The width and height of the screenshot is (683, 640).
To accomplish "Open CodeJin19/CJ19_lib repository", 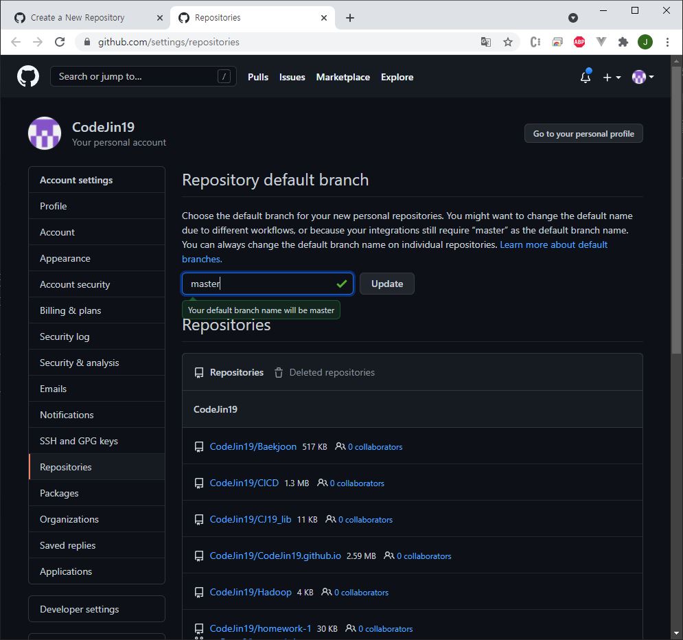I will click(x=251, y=519).
